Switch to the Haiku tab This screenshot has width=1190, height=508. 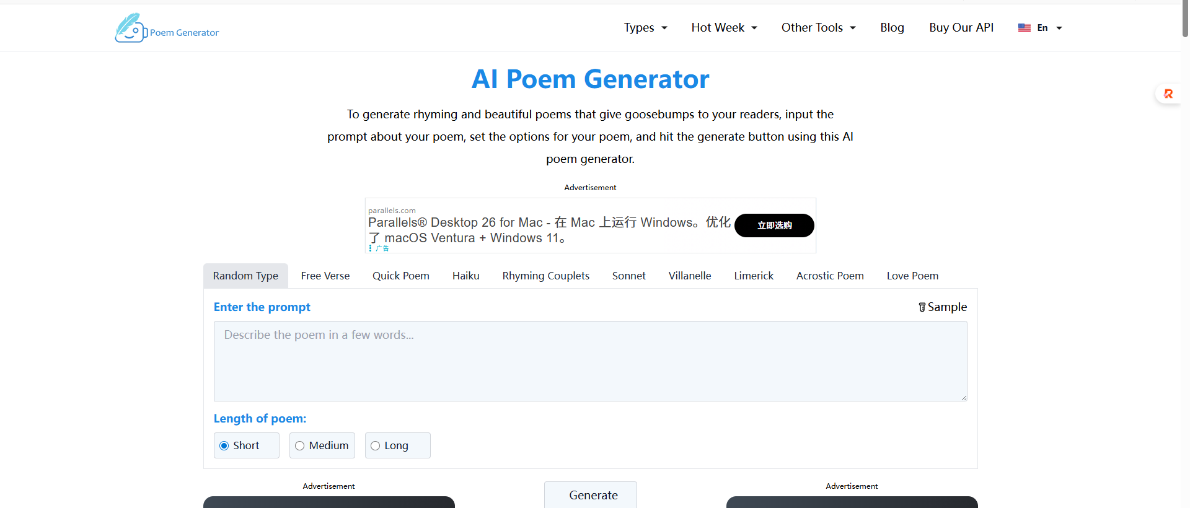pyautogui.click(x=465, y=276)
